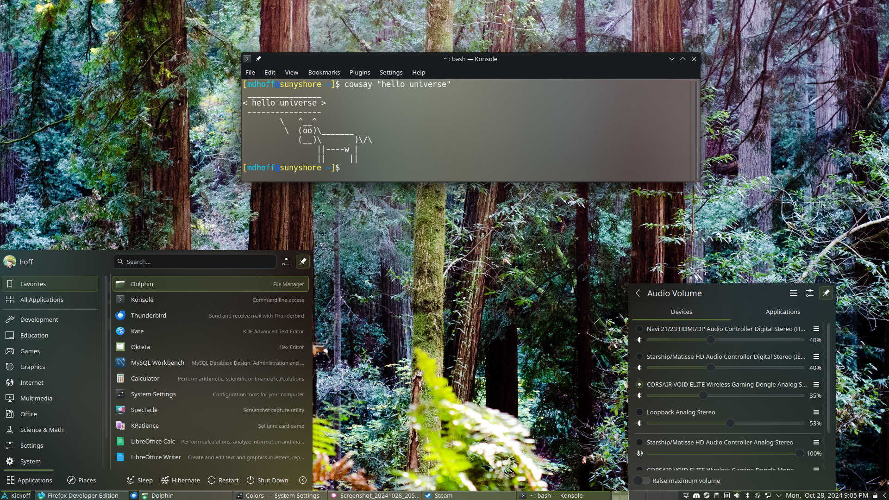Click the Shut Down button
Screen dimensions: 889x500
click(268, 480)
